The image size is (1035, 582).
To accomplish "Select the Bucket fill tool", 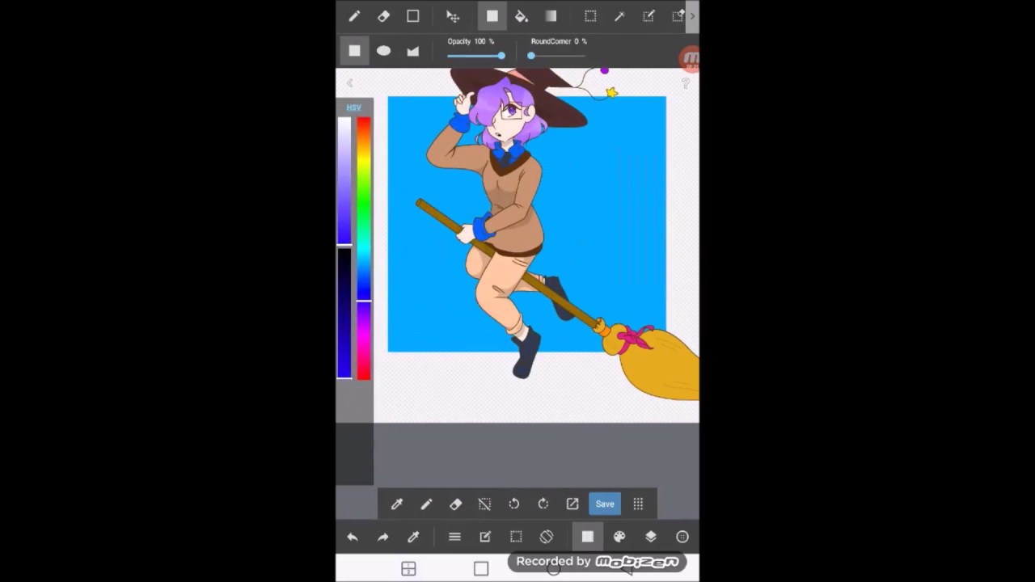I will (522, 16).
